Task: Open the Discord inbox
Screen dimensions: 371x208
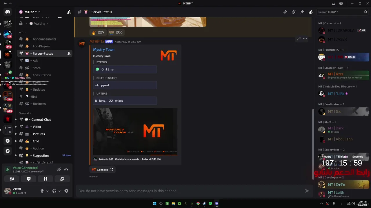Action: [x=333, y=3]
